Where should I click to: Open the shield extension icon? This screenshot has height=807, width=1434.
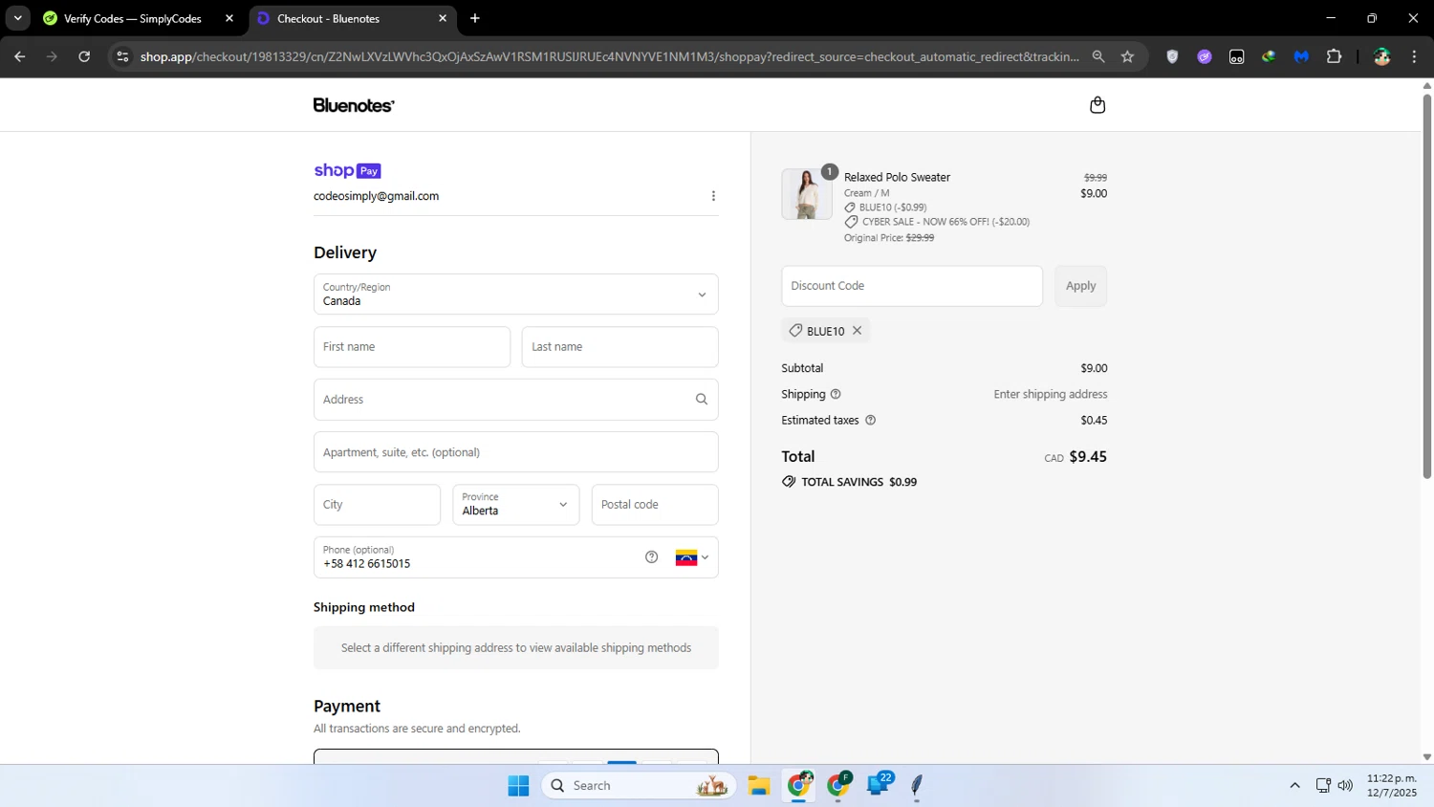click(x=1172, y=56)
